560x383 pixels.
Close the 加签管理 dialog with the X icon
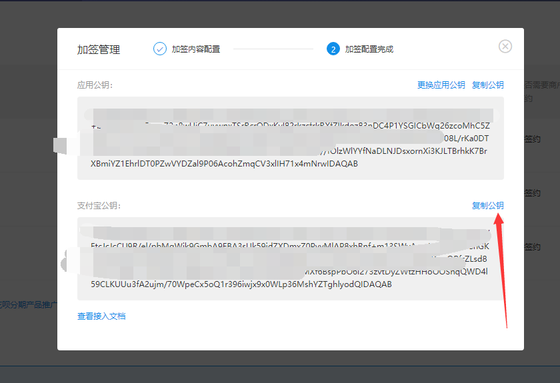(x=505, y=47)
